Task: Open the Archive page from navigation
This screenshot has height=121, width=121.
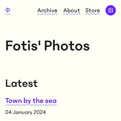Action: (47, 11)
